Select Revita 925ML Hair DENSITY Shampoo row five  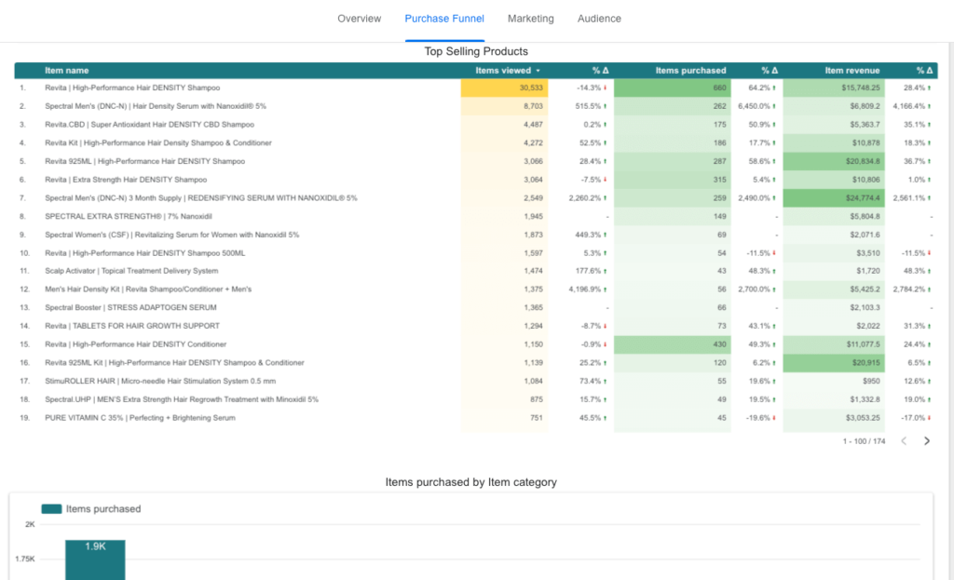(x=476, y=161)
